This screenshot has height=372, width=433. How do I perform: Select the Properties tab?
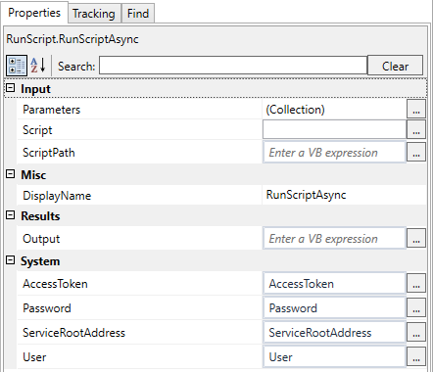coord(34,13)
